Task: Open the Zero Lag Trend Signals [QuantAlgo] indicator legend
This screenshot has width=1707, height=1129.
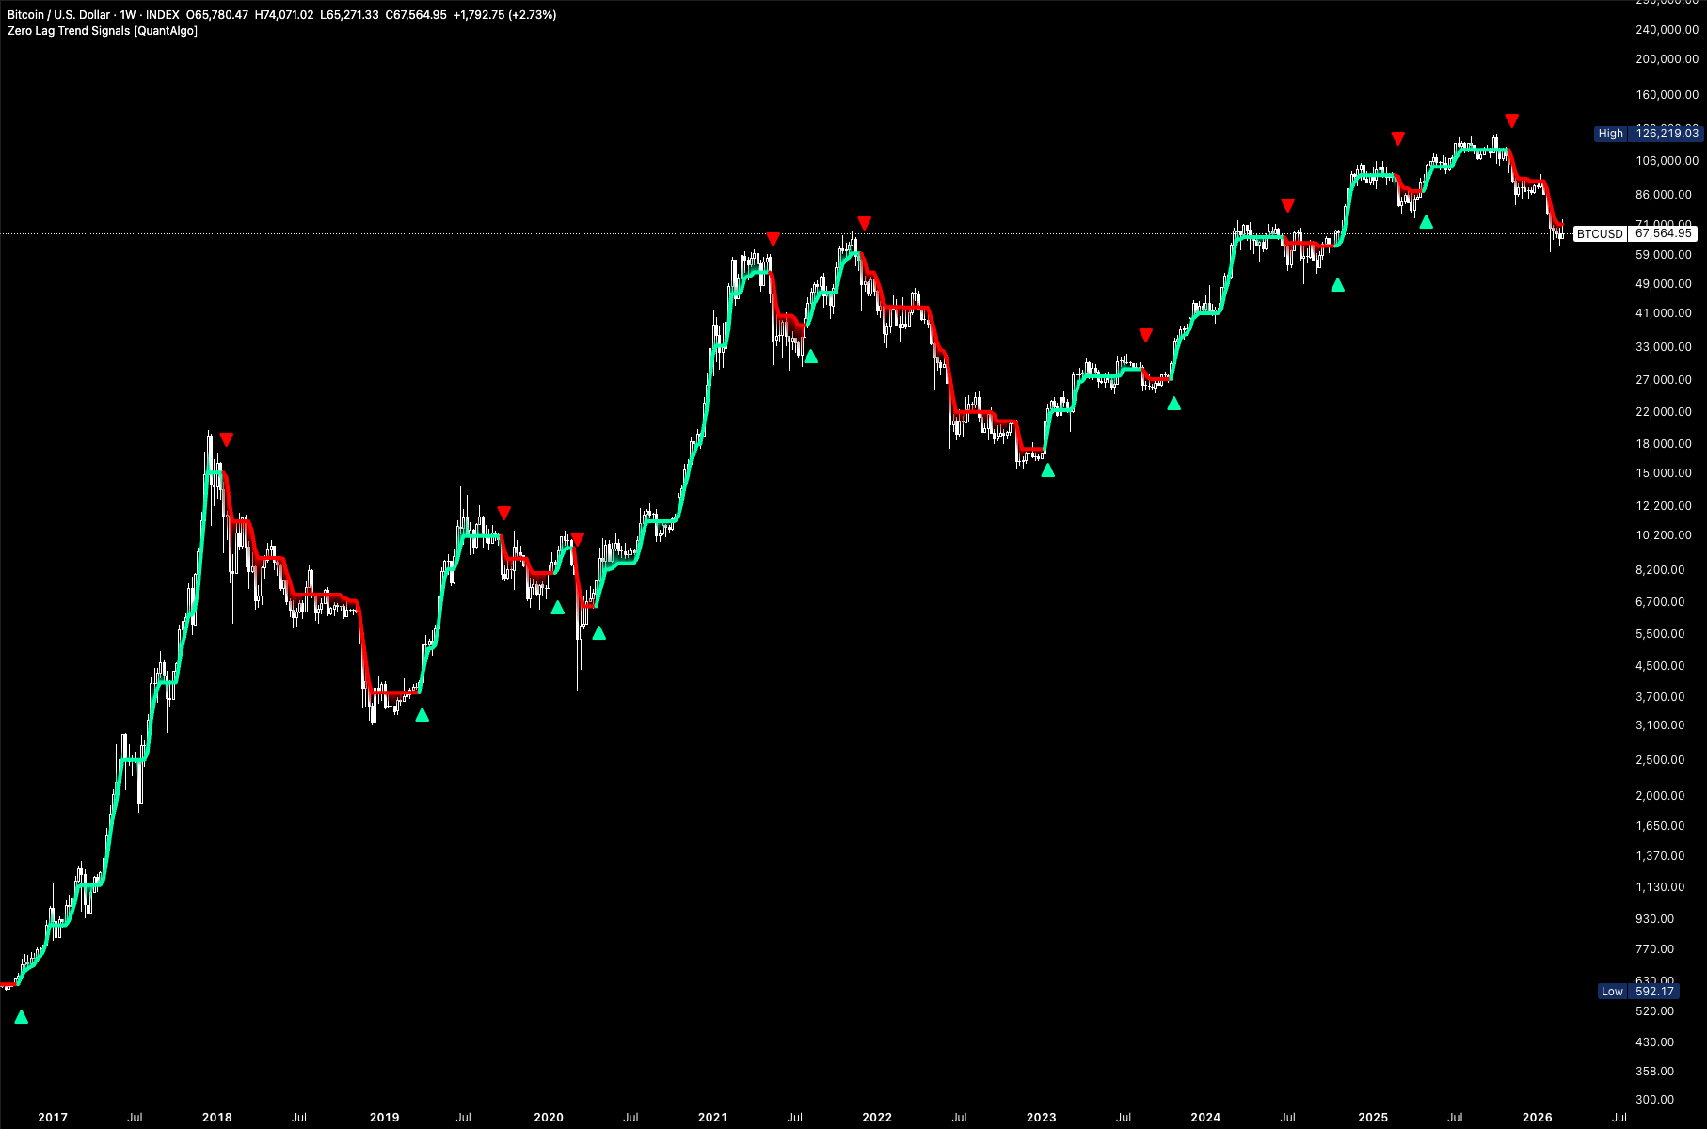Action: [103, 31]
